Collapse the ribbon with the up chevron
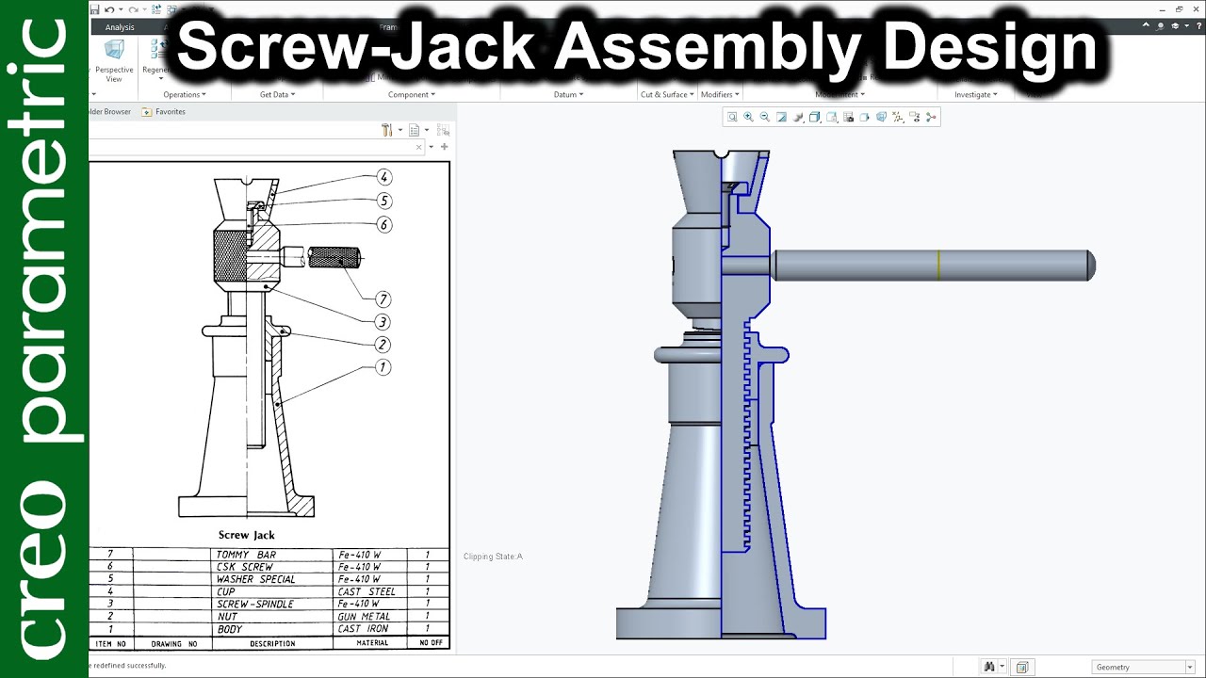1206x678 pixels. coord(1146,25)
